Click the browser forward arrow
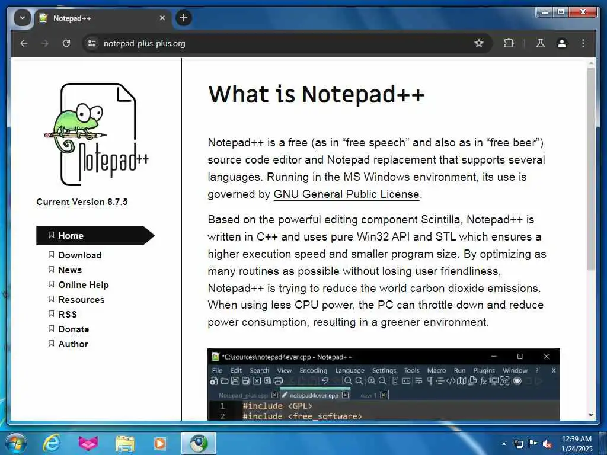The height and width of the screenshot is (455, 607). click(45, 43)
